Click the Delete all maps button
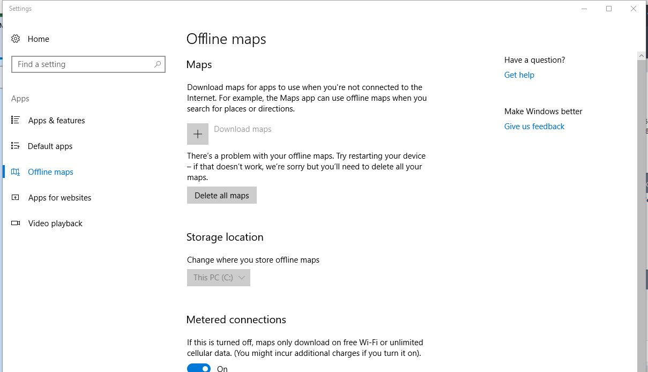Screen dimensions: 648x372 pos(221,195)
